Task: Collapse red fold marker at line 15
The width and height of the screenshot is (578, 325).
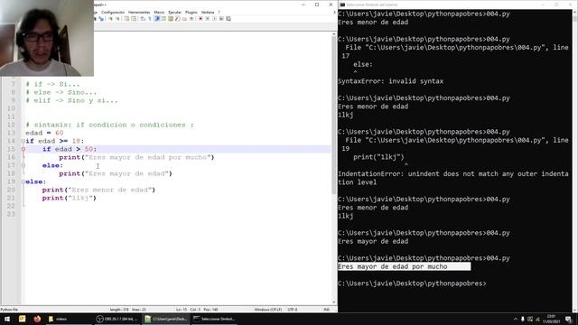Action: (23, 149)
